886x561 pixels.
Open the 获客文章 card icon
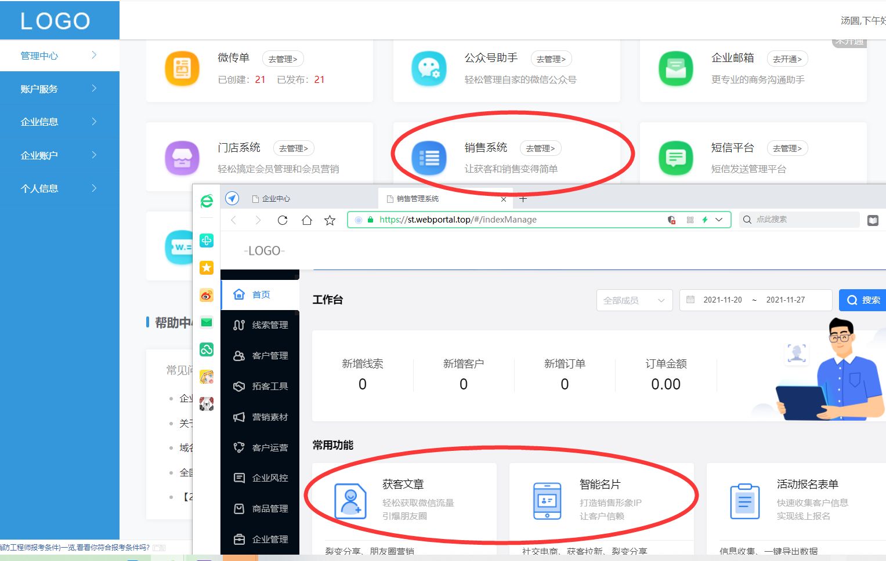pyautogui.click(x=350, y=501)
